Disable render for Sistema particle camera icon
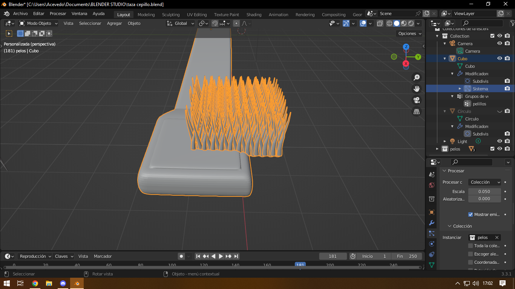The image size is (515, 289). click(x=507, y=89)
